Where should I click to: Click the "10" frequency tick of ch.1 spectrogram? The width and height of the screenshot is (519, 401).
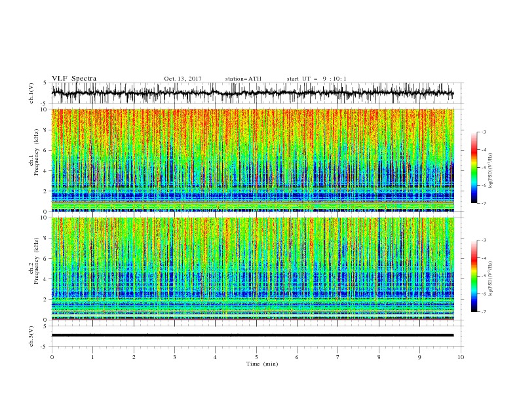(x=44, y=109)
